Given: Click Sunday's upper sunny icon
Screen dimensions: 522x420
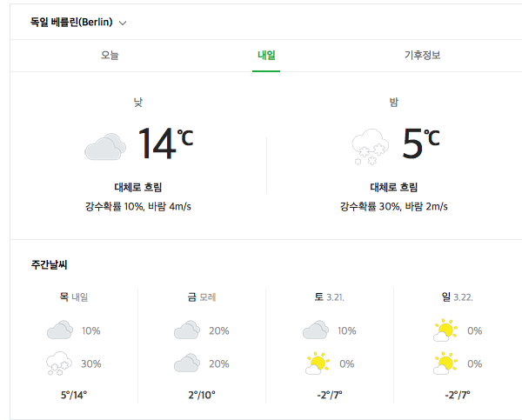Looking at the screenshot, I should coord(445,330).
